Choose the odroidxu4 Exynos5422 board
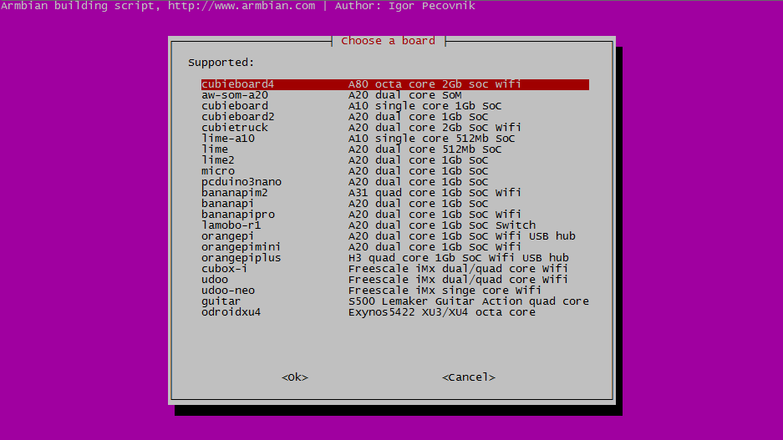783x440 pixels. (x=395, y=312)
